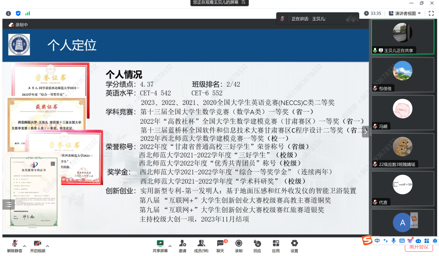Collapse participant panel with side arrow

[365, 131]
